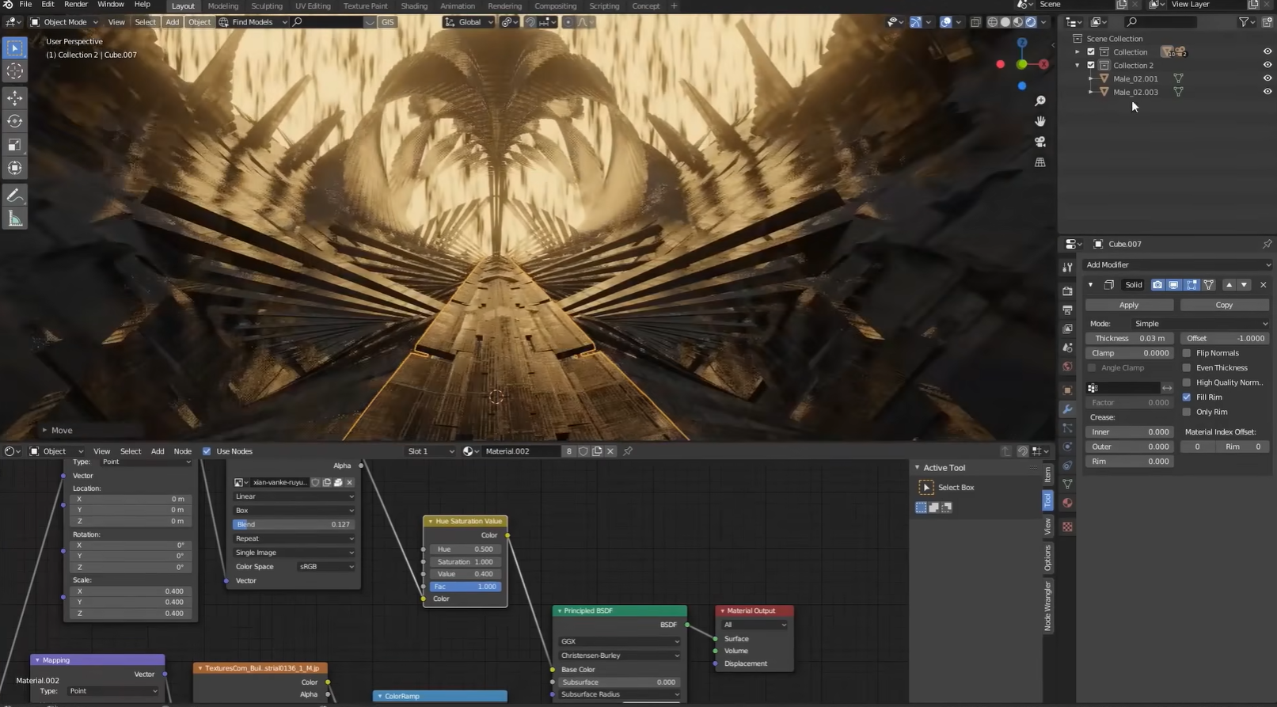This screenshot has height=707, width=1277.
Task: Toggle camera view icon in viewport
Action: coord(1040,142)
